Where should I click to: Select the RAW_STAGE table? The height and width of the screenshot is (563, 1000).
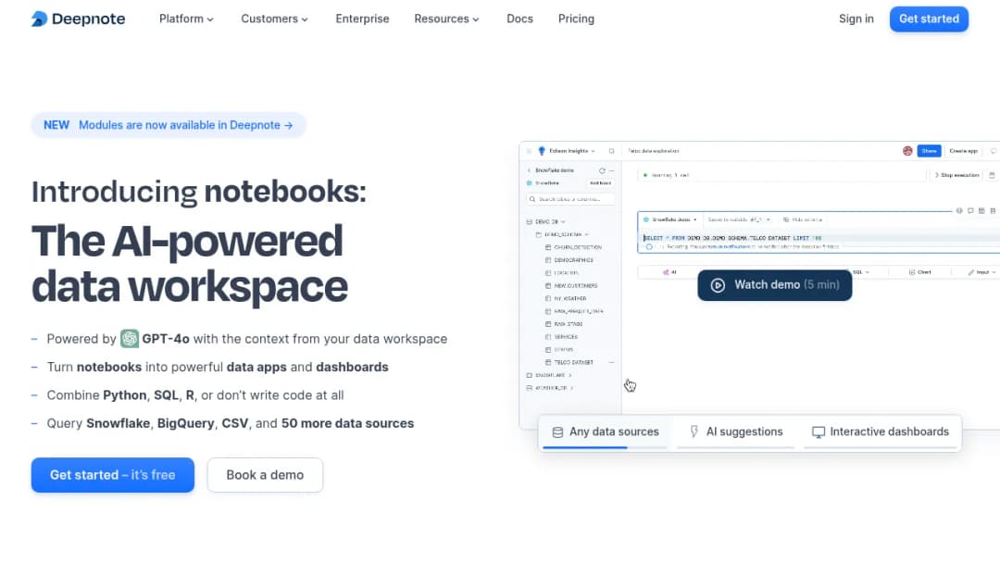[564, 324]
